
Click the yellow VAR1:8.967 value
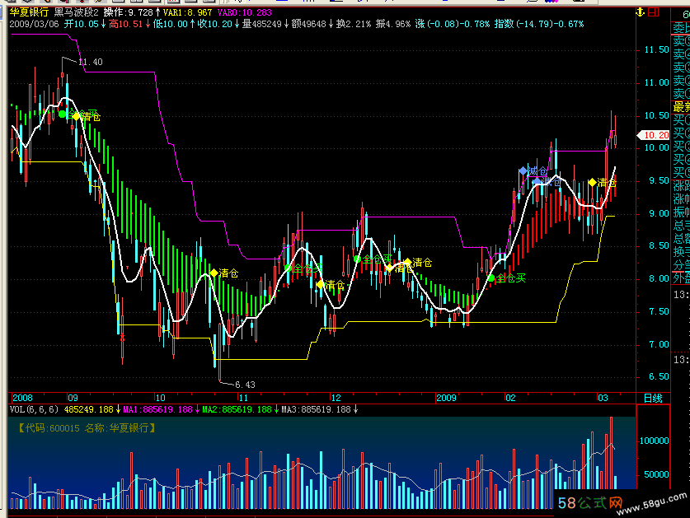(187, 12)
